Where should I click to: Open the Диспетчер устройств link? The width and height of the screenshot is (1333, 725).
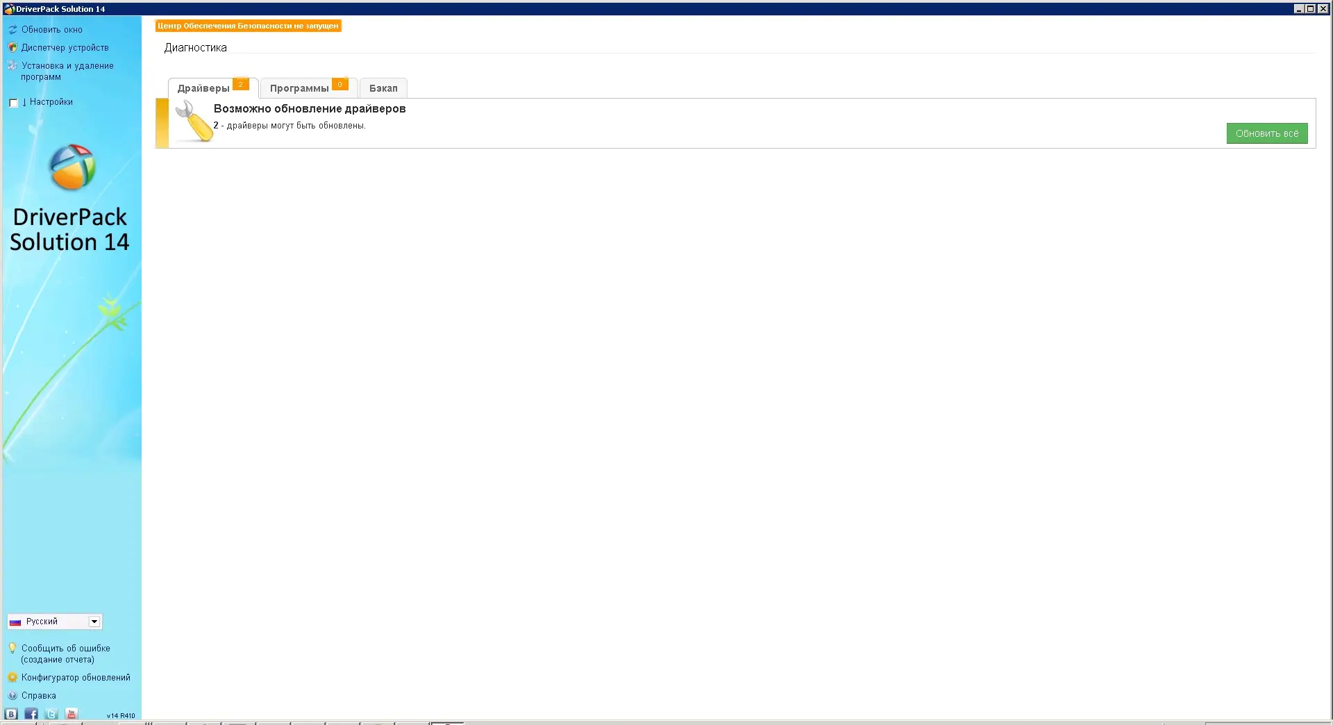[x=65, y=48]
